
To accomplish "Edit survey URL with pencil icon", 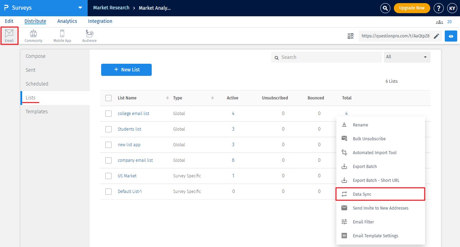I will point(436,36).
